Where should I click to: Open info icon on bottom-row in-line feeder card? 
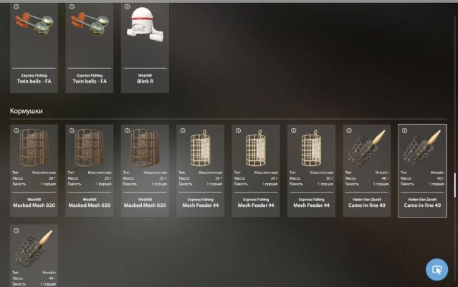point(16,230)
